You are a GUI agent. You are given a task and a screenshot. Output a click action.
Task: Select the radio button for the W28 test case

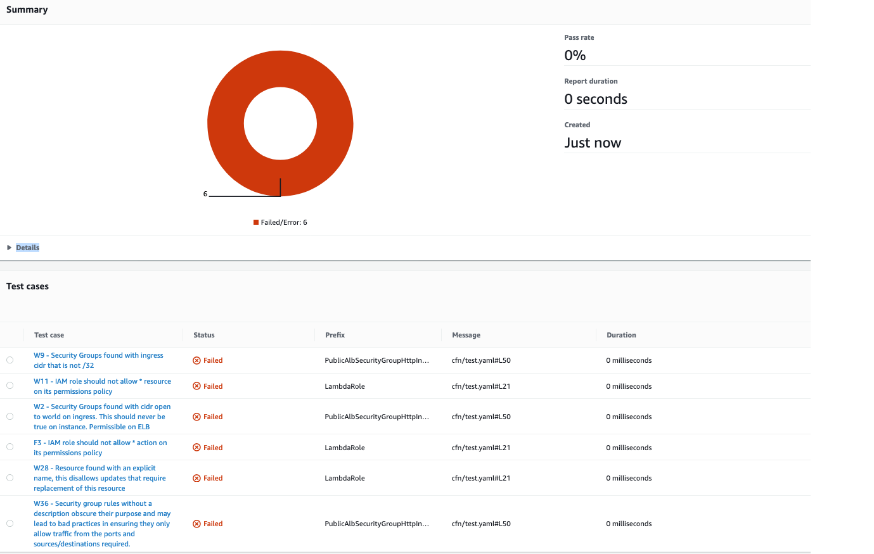pos(10,477)
